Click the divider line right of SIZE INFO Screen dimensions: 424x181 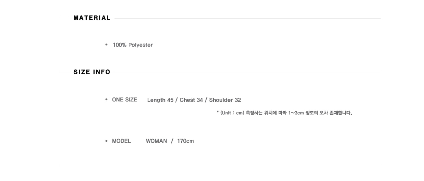248,72
